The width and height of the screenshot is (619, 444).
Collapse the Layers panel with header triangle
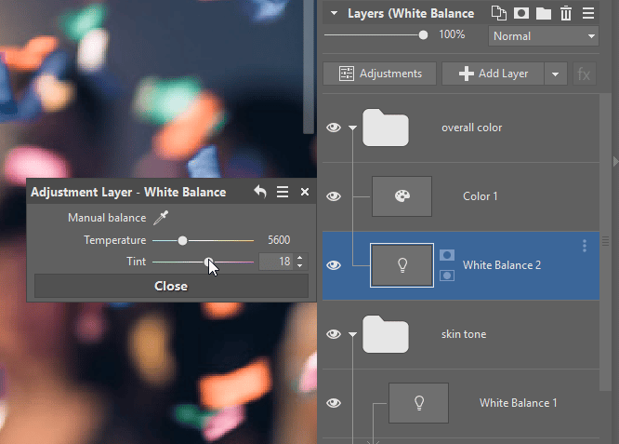click(334, 13)
